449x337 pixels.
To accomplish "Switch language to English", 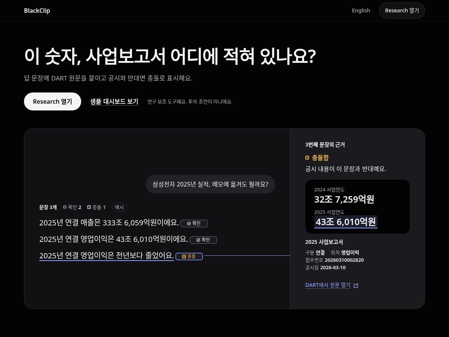I will (361, 10).
